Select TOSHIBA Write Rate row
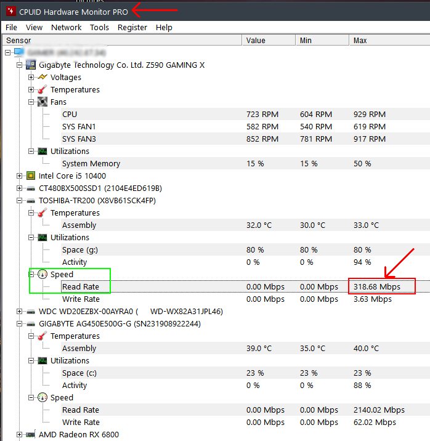430x441 pixels. click(245, 299)
